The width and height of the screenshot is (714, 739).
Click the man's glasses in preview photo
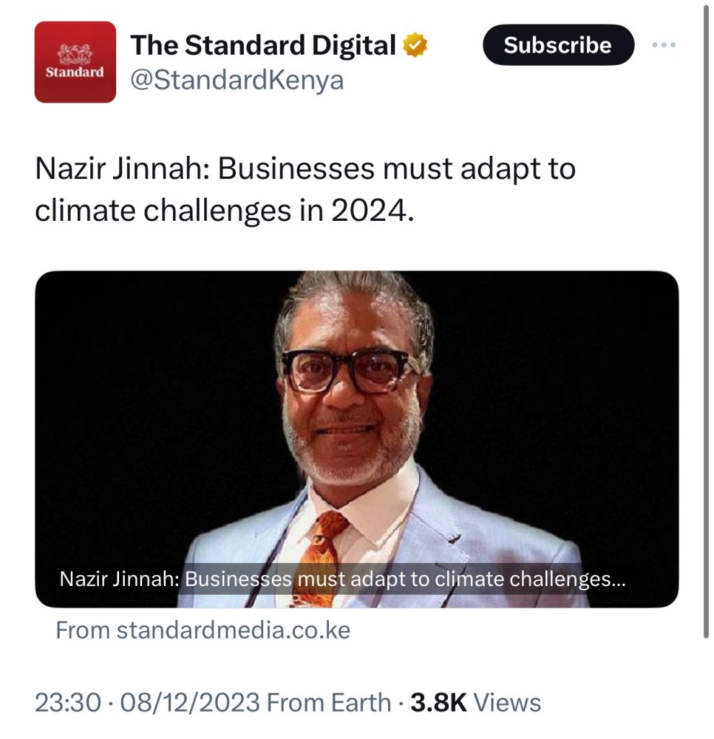tap(349, 369)
